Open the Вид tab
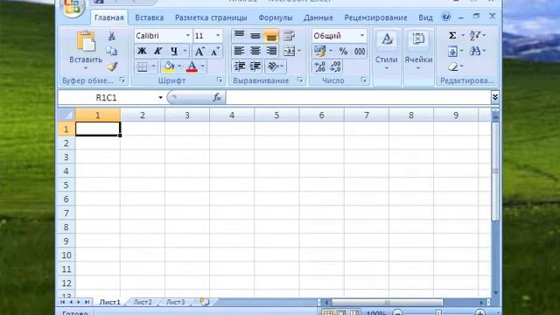 pyautogui.click(x=425, y=17)
